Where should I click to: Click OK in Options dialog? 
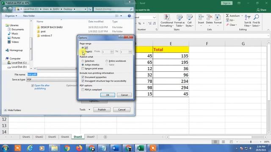point(108,95)
